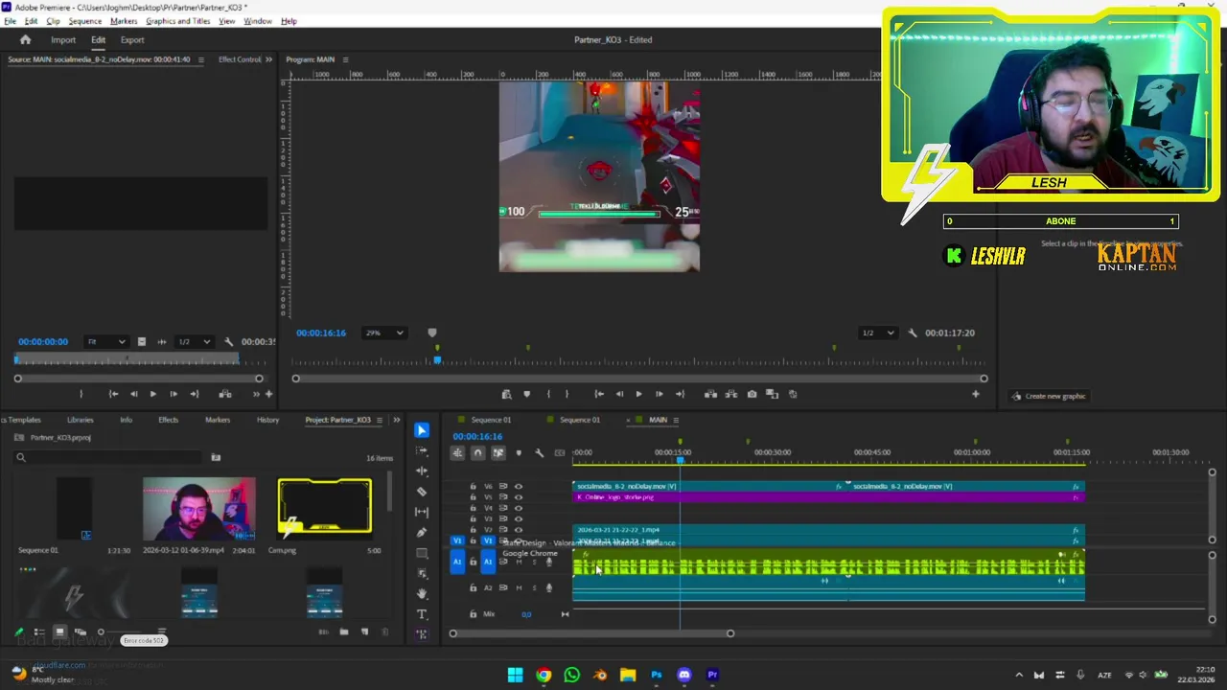
Task: Open the Import workspace
Action: (63, 40)
